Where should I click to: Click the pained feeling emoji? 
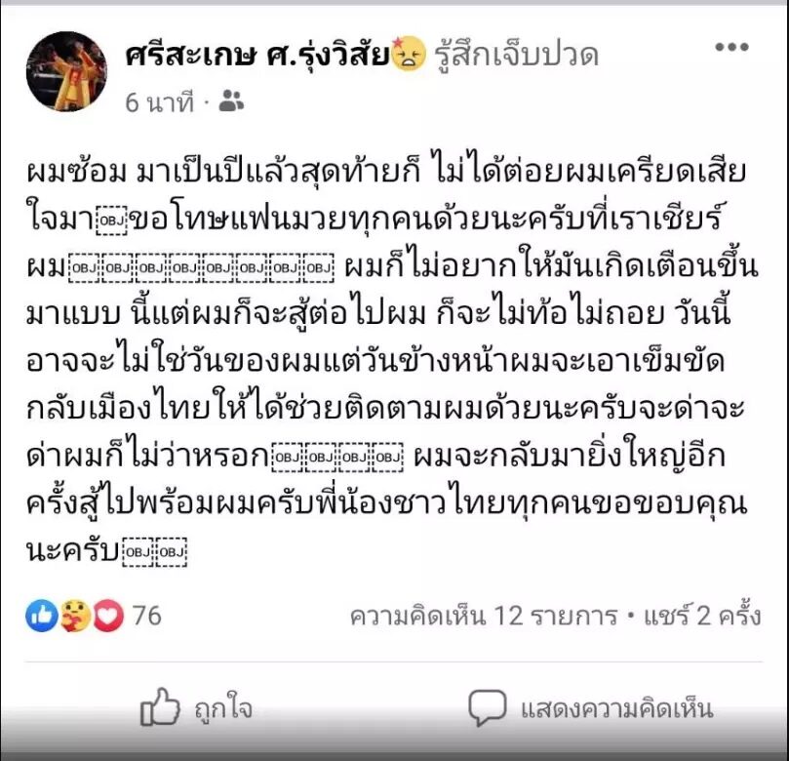(408, 54)
